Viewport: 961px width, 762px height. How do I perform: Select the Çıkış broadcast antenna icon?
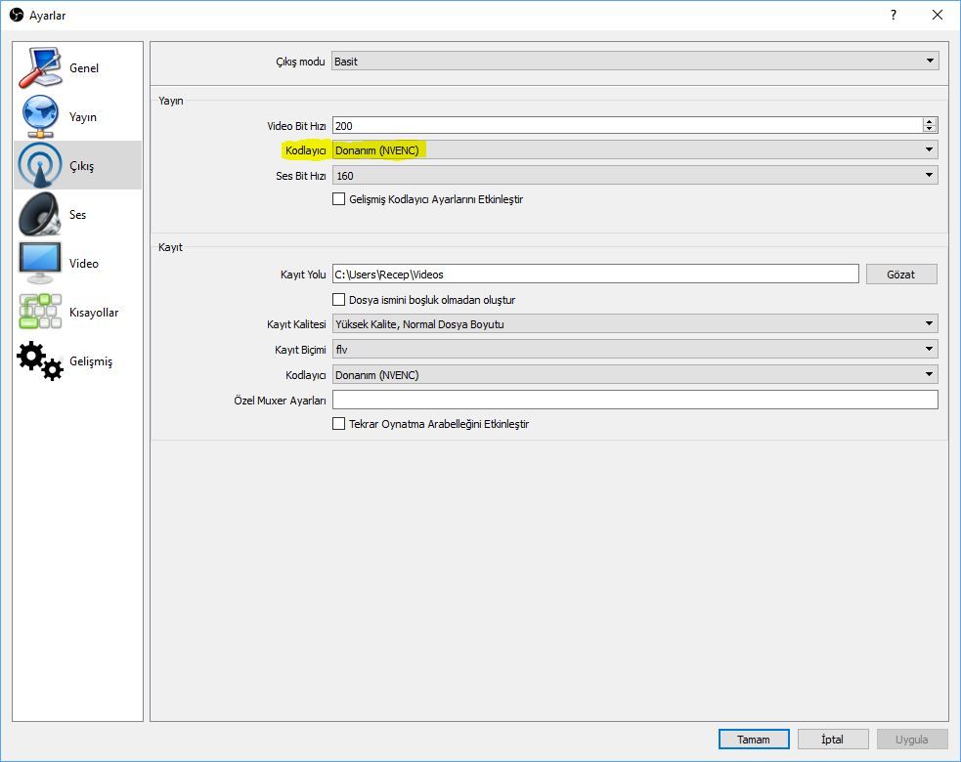[40, 165]
